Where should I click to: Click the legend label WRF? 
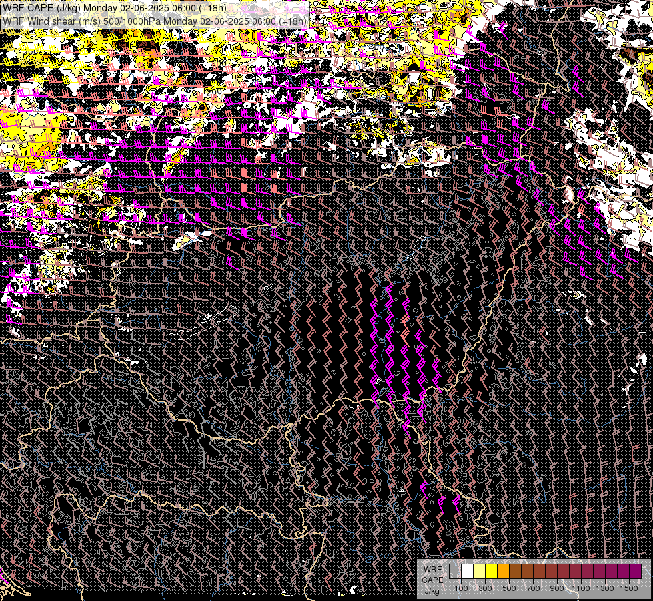pyautogui.click(x=432, y=570)
